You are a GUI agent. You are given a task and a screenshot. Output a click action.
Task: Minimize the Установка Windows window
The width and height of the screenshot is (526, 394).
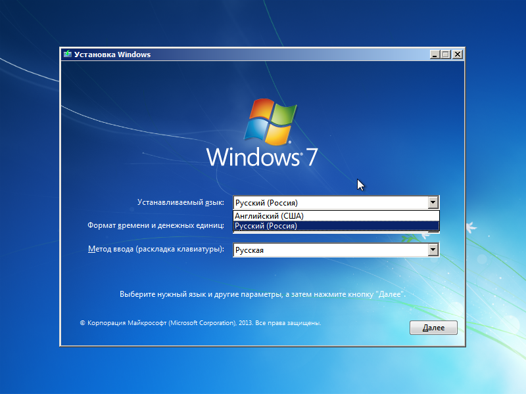click(x=435, y=55)
